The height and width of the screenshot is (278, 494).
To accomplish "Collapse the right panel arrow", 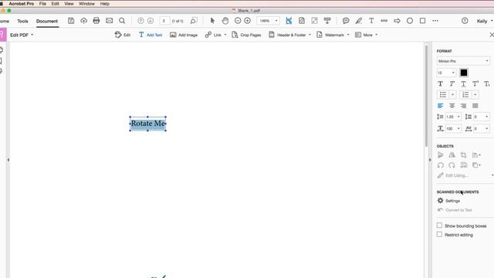I will coord(430,160).
